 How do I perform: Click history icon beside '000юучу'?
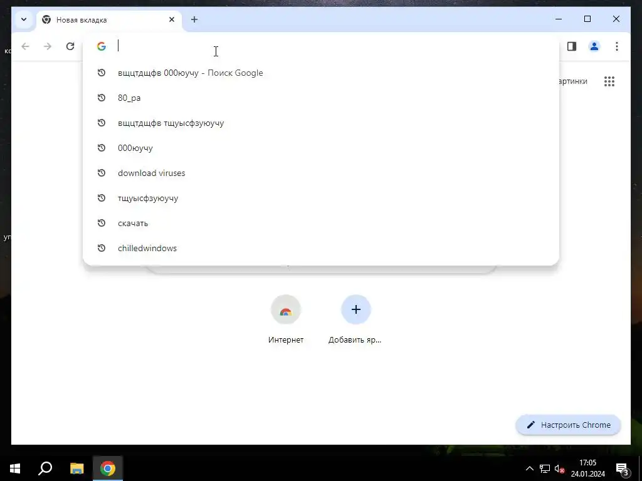(101, 148)
